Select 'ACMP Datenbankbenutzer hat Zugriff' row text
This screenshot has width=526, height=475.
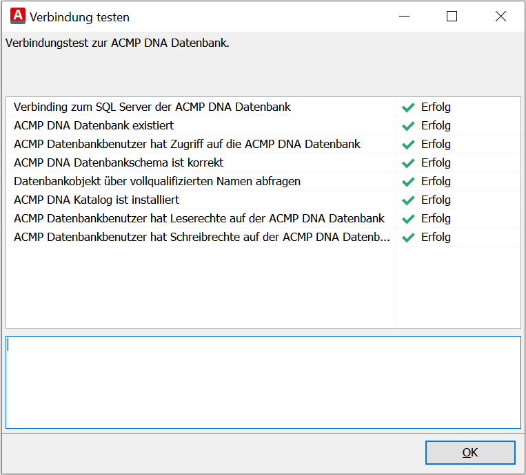coord(187,144)
